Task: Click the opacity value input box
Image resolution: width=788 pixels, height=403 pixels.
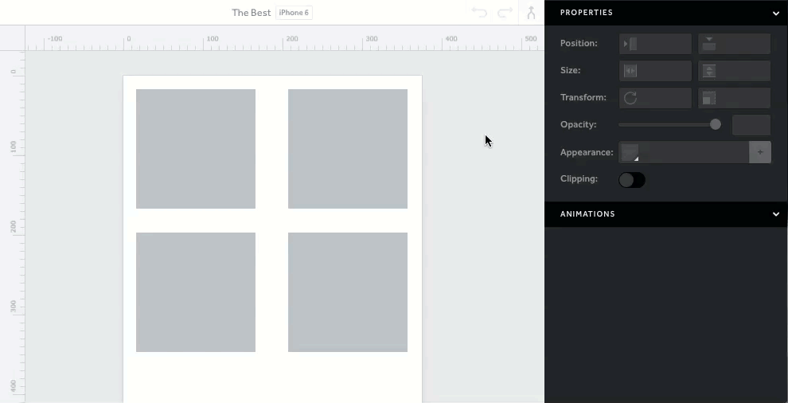Action: tap(751, 125)
